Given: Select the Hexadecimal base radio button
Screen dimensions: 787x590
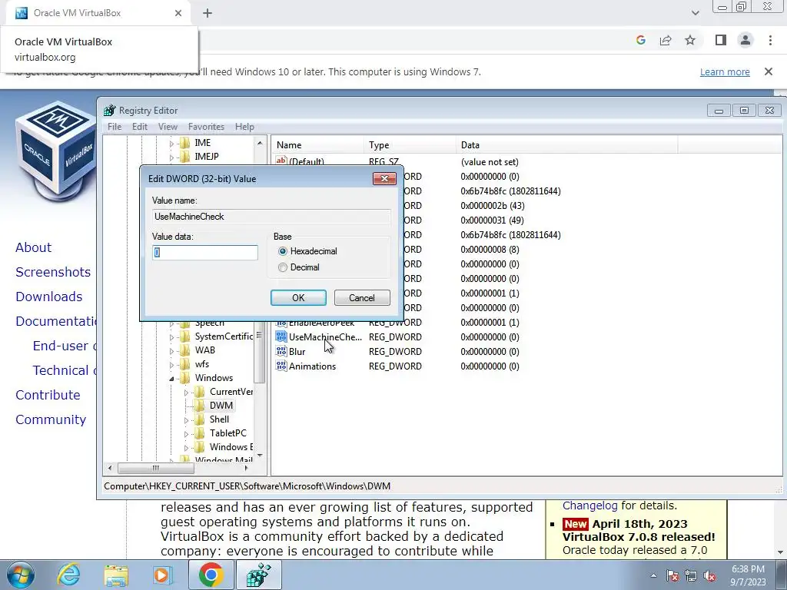Looking at the screenshot, I should (x=283, y=251).
